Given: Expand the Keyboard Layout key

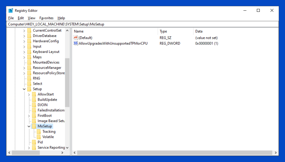Looking at the screenshot, I should coord(24,52).
